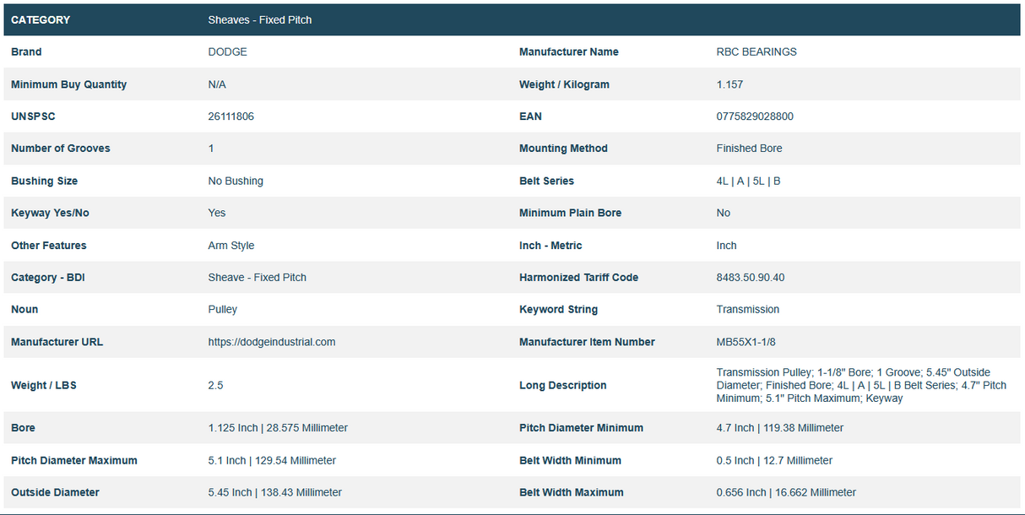
Task: Select the RBC BEARINGS manufacturer name
Action: 756,52
